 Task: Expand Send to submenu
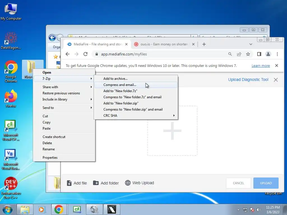click(x=64, y=108)
